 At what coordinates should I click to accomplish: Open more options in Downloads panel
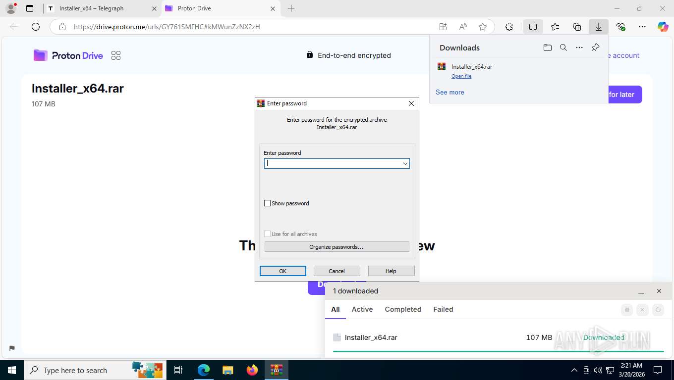pos(579,47)
